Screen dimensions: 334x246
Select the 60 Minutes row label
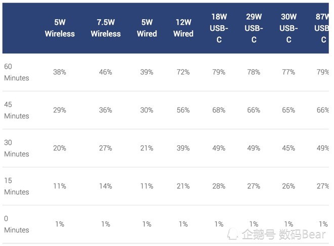17,72
